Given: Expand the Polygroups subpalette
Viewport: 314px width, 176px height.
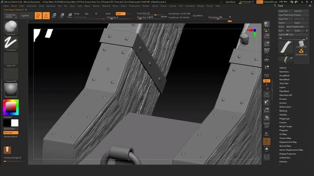Looking at the screenshot, I should [285, 118].
